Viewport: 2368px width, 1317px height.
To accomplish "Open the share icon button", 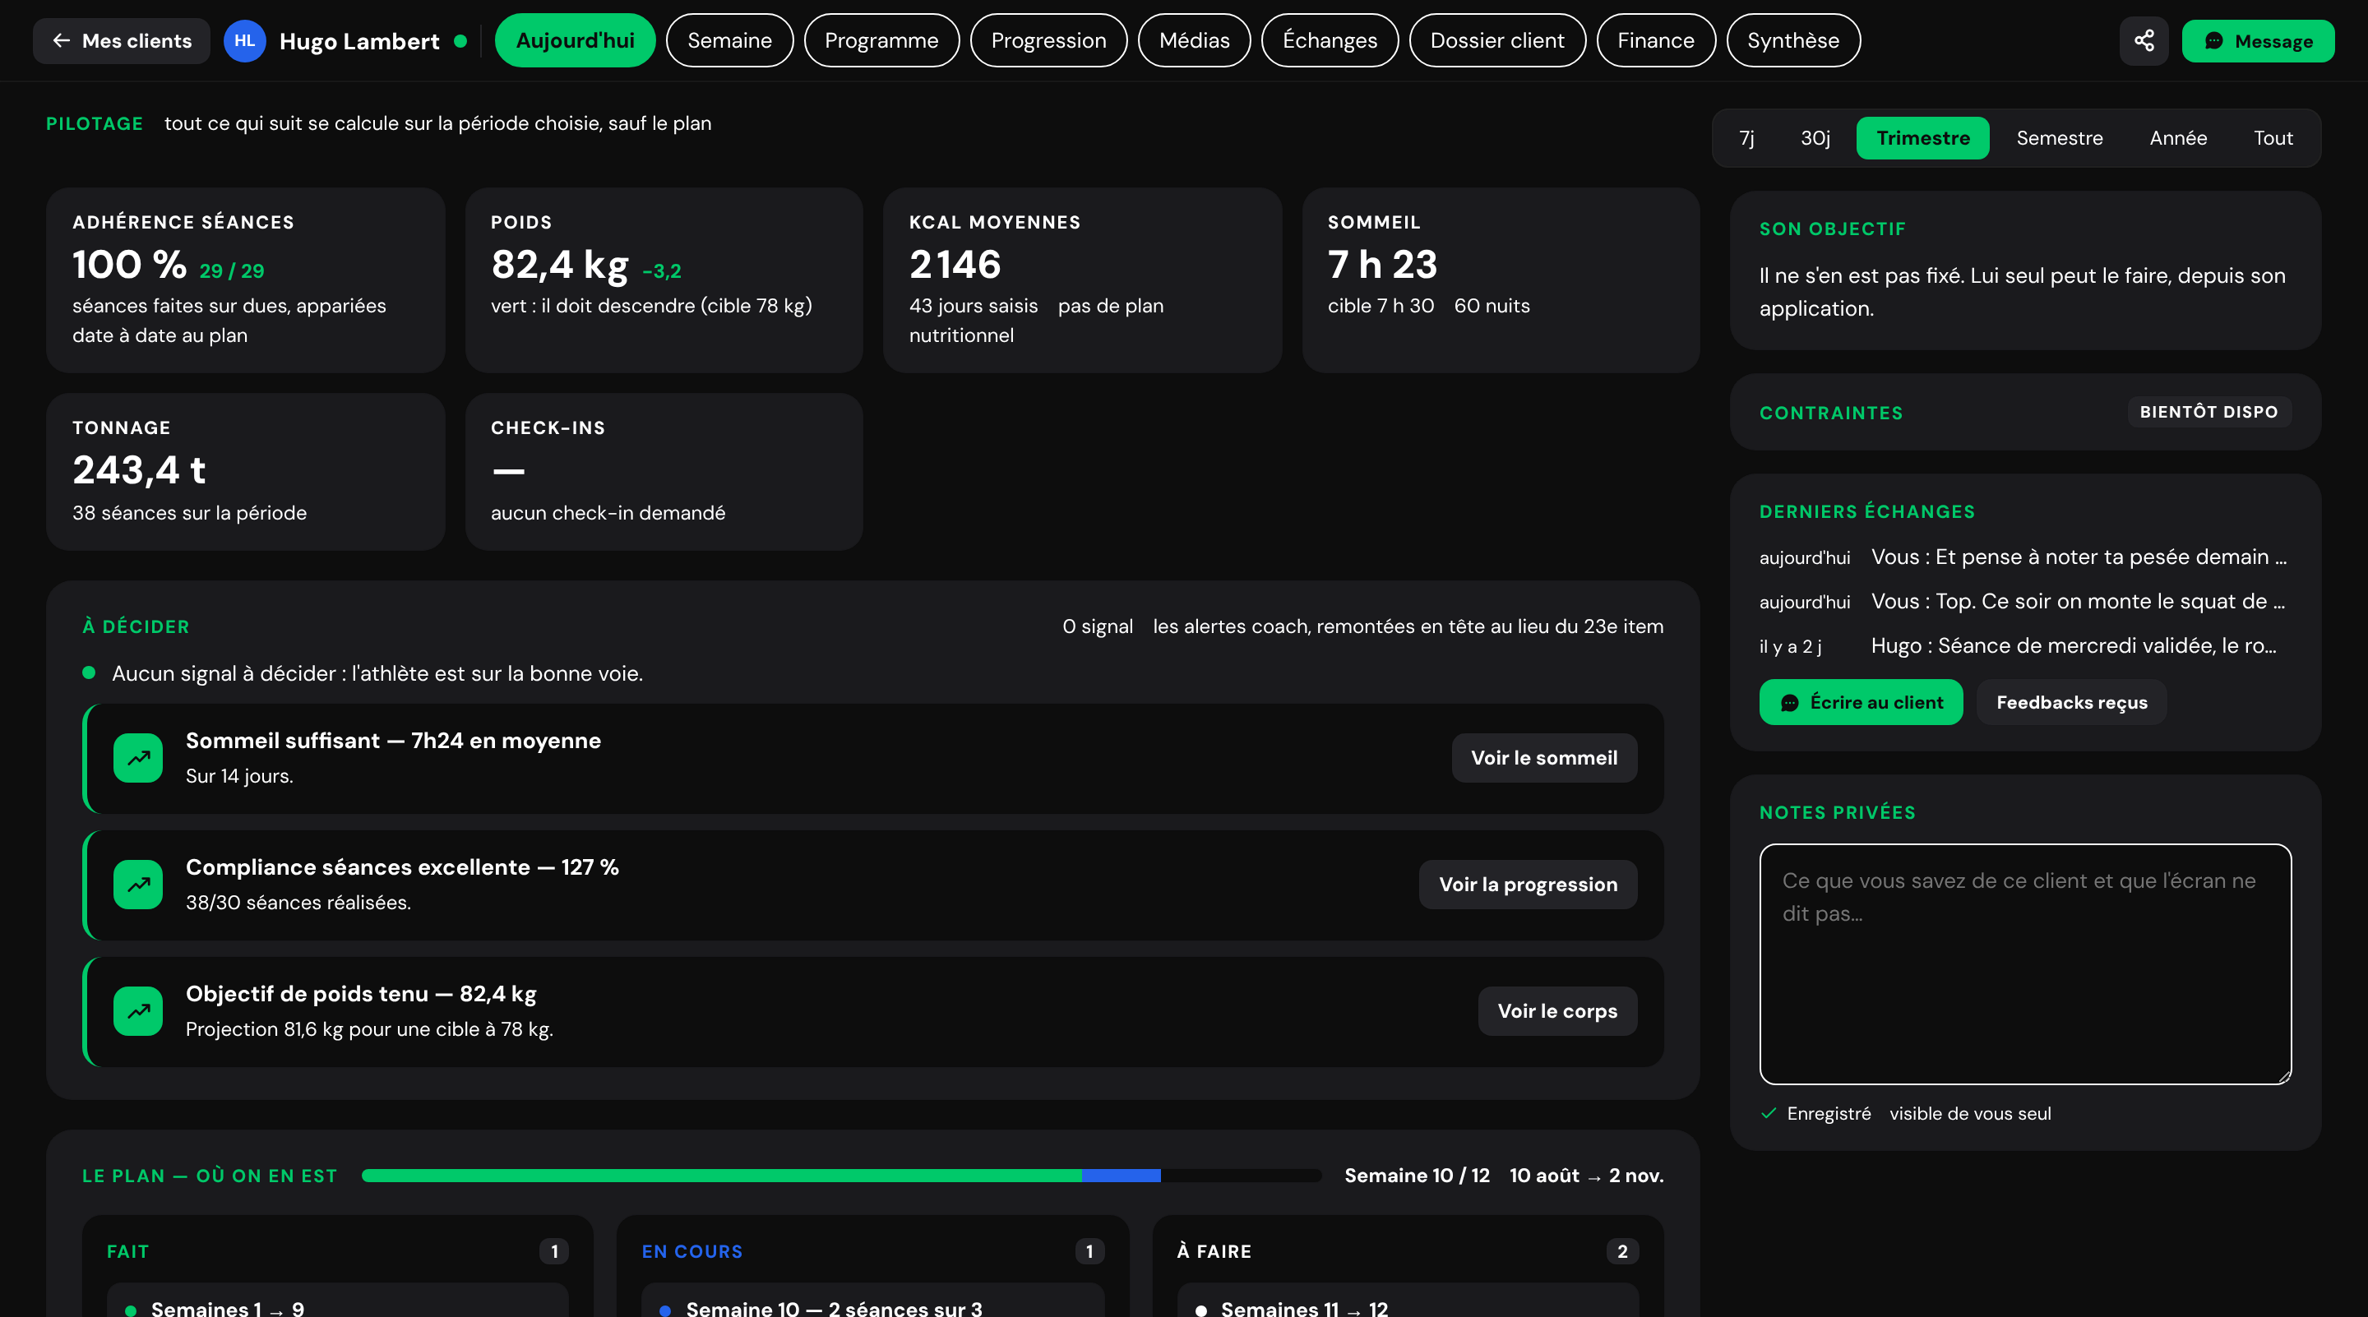I will 2144,40.
